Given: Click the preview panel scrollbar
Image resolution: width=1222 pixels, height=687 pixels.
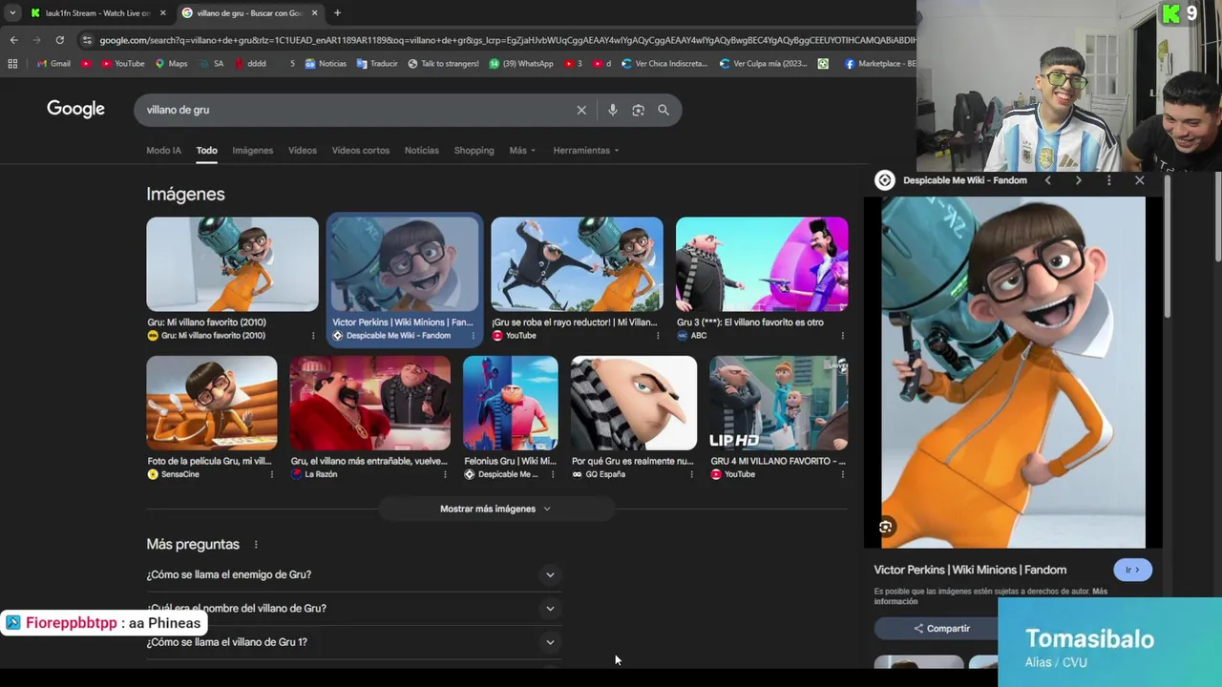Looking at the screenshot, I should point(1167,248).
